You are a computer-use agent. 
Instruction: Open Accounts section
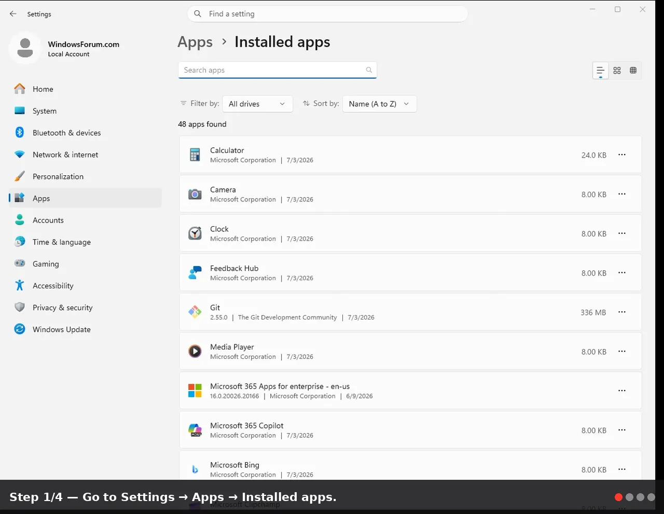click(85, 220)
